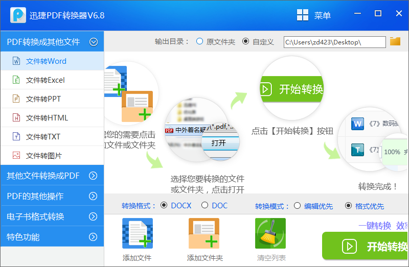Viewport: 409px width, 267px height.
Task: Click the four-square 菜单 grid icon
Action: 303,15
